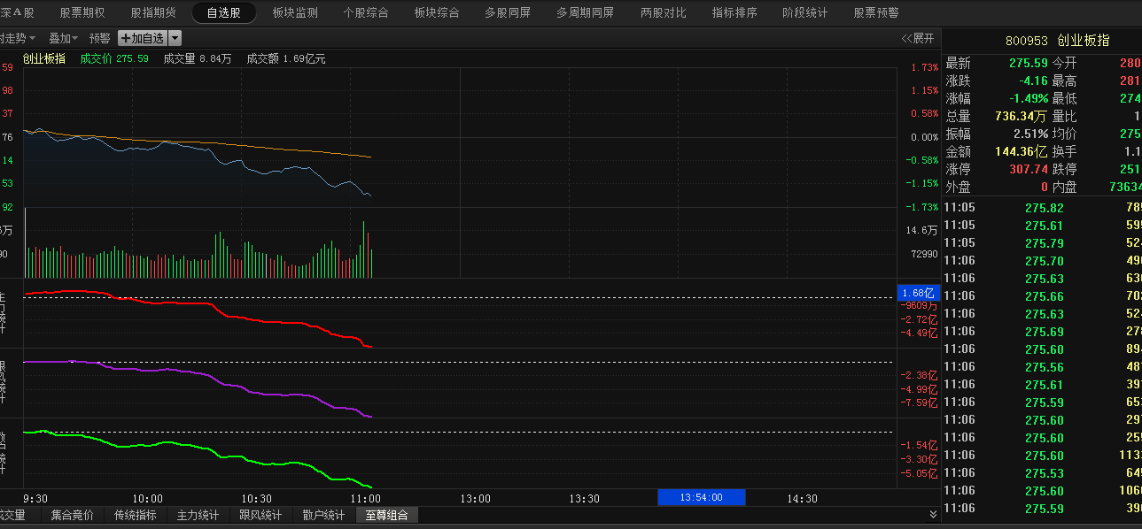The height and width of the screenshot is (529, 1142).
Task: Select the 11:06 tick at 275.66
Action: pos(1042,296)
